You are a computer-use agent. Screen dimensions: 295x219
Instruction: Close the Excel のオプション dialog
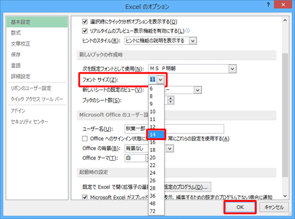click(x=283, y=5)
